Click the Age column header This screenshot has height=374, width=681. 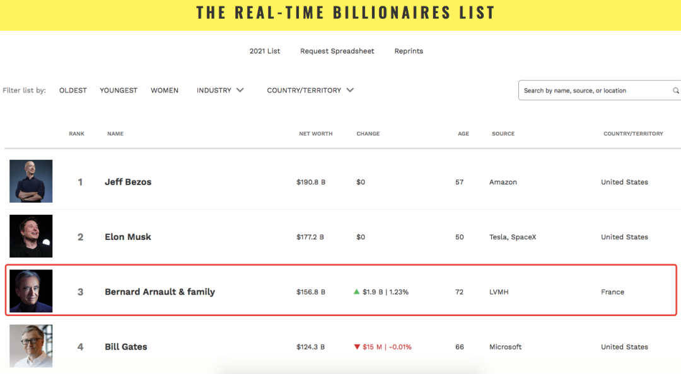(463, 133)
